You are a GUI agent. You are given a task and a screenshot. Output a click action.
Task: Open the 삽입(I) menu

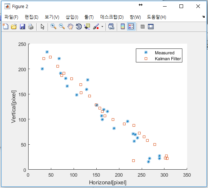click(x=72, y=17)
